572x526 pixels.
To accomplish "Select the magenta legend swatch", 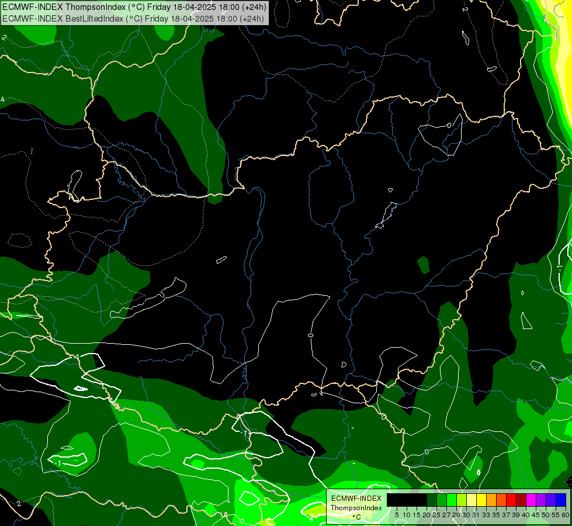I will tap(531, 500).
